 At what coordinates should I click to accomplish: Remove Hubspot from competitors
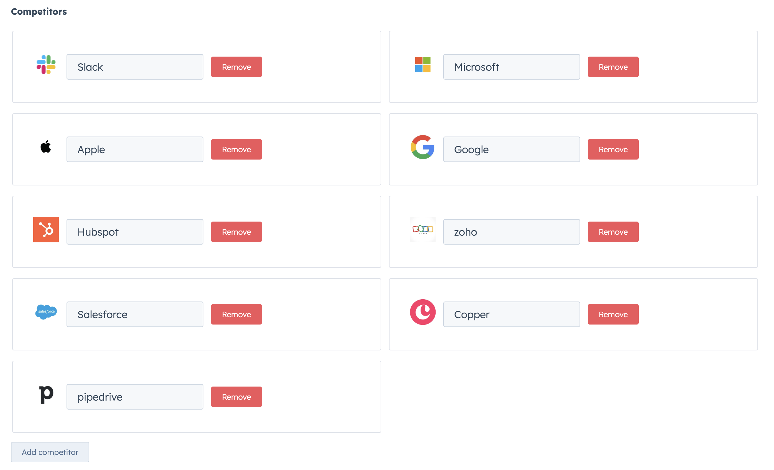click(236, 231)
